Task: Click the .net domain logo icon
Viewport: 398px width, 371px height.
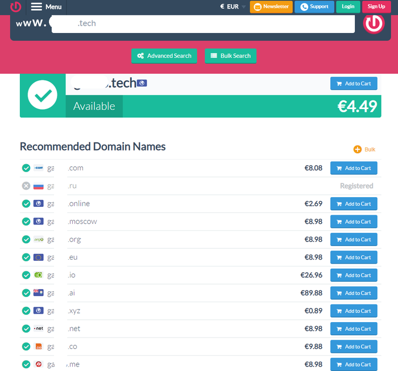Action: (39, 329)
